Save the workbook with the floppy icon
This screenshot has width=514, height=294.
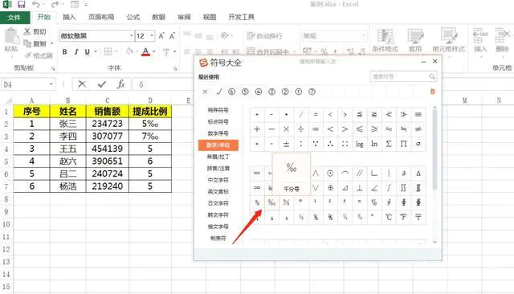[x=22, y=5]
